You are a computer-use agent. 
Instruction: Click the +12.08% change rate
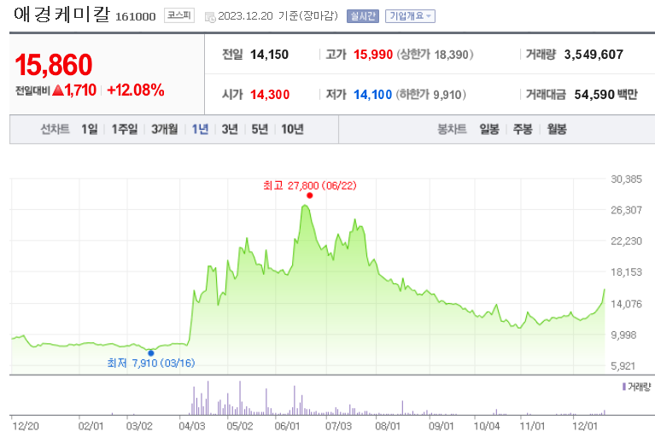[136, 90]
